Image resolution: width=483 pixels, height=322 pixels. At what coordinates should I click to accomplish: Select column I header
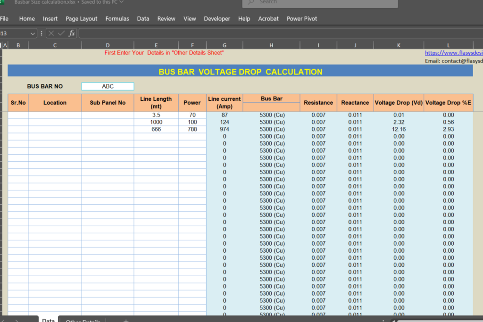point(318,45)
